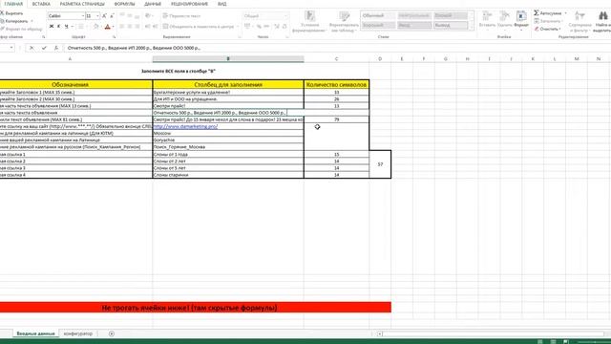The height and width of the screenshot is (344, 611).
Task: Add a new sheet with plus button
Action: point(112,333)
